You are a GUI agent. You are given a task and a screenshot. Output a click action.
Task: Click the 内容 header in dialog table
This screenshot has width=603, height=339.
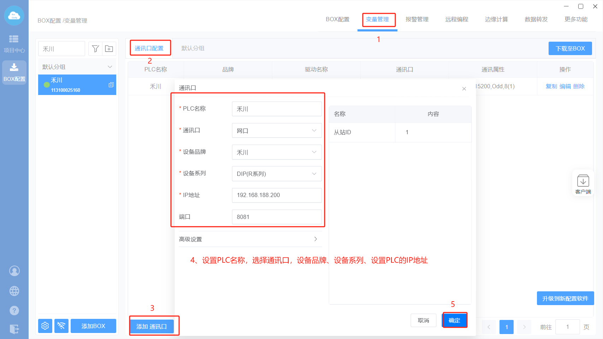coord(433,114)
